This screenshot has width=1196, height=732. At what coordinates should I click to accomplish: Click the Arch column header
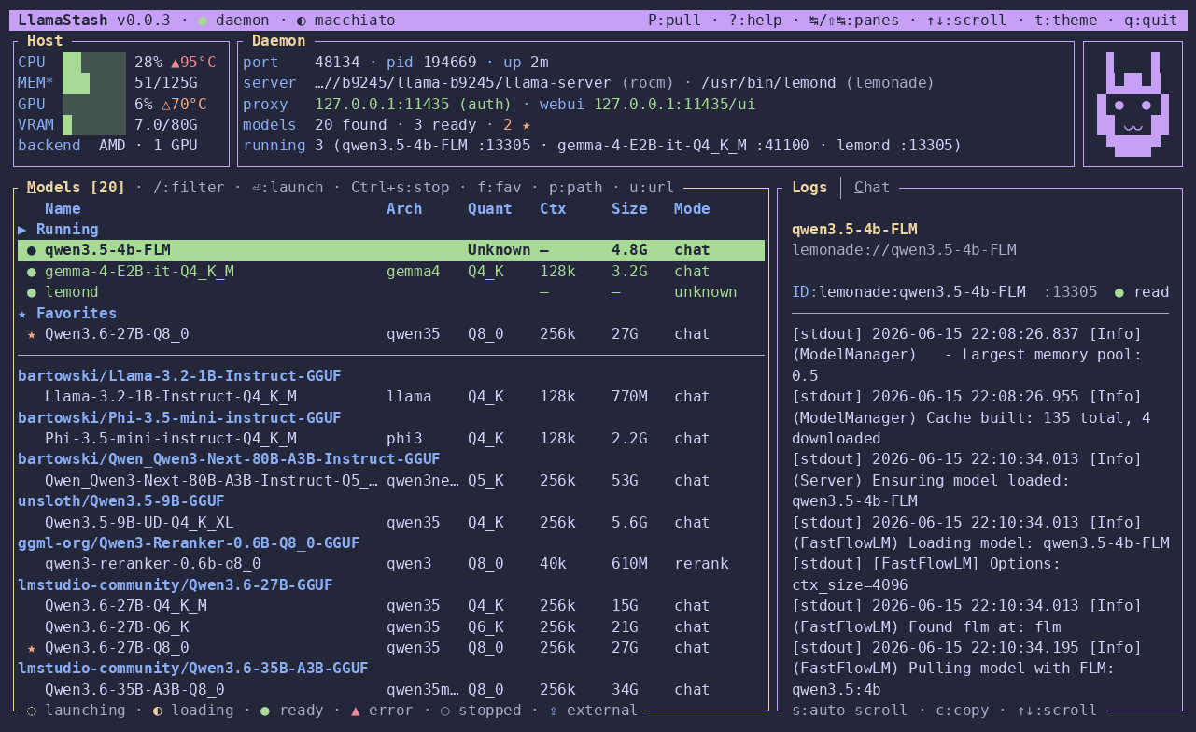(404, 209)
